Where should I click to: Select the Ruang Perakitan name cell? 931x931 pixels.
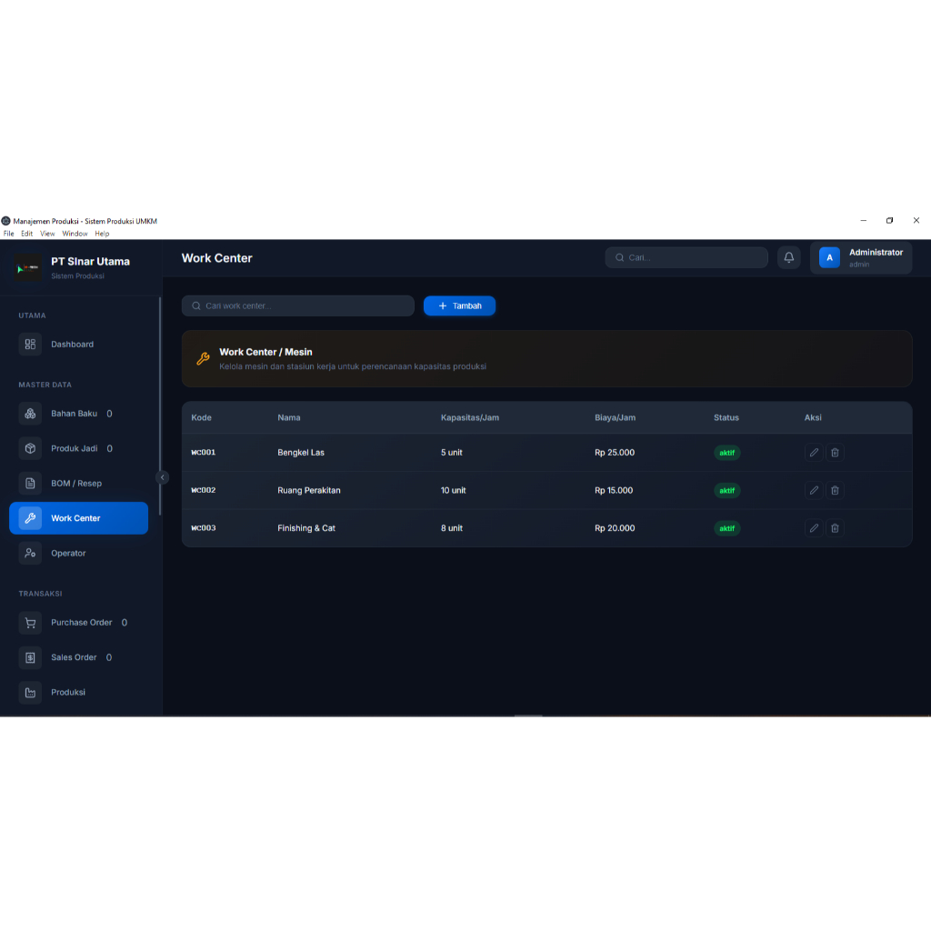(309, 490)
